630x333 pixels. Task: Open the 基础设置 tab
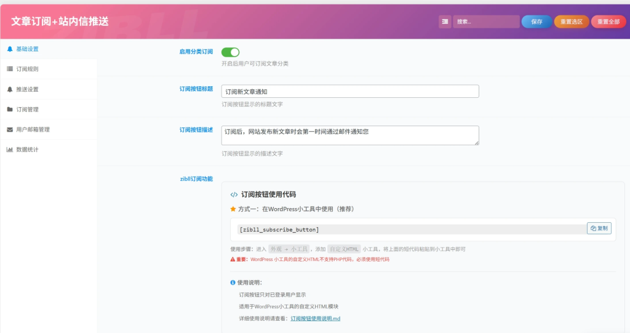point(49,49)
